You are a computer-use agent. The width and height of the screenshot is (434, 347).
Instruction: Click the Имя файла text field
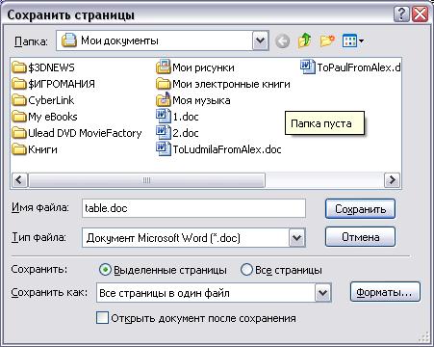(193, 208)
